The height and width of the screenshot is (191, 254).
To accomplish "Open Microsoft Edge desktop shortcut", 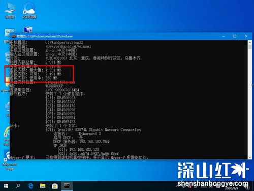I will [10, 160].
